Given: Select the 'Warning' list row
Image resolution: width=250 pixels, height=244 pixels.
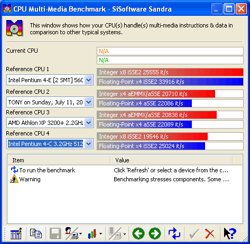Looking at the screenshot, I should point(125,179).
